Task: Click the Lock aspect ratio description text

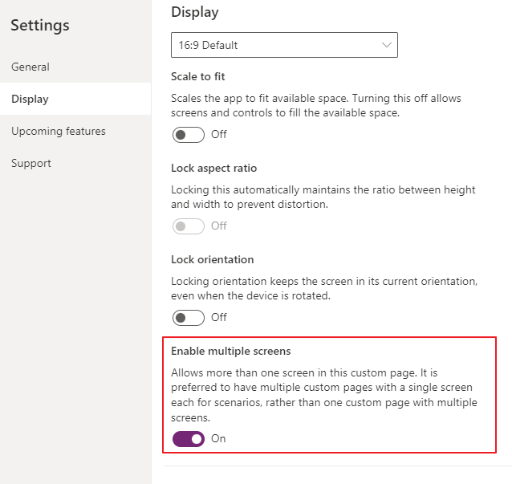Action: click(323, 197)
